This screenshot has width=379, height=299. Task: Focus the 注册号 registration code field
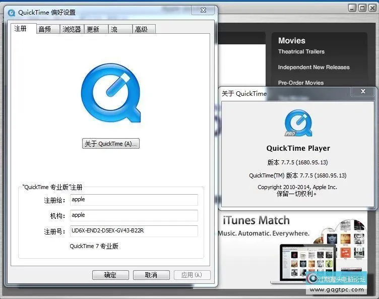[x=134, y=231]
